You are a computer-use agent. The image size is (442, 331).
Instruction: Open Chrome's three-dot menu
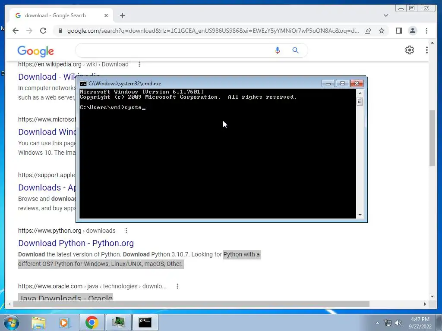point(427,31)
